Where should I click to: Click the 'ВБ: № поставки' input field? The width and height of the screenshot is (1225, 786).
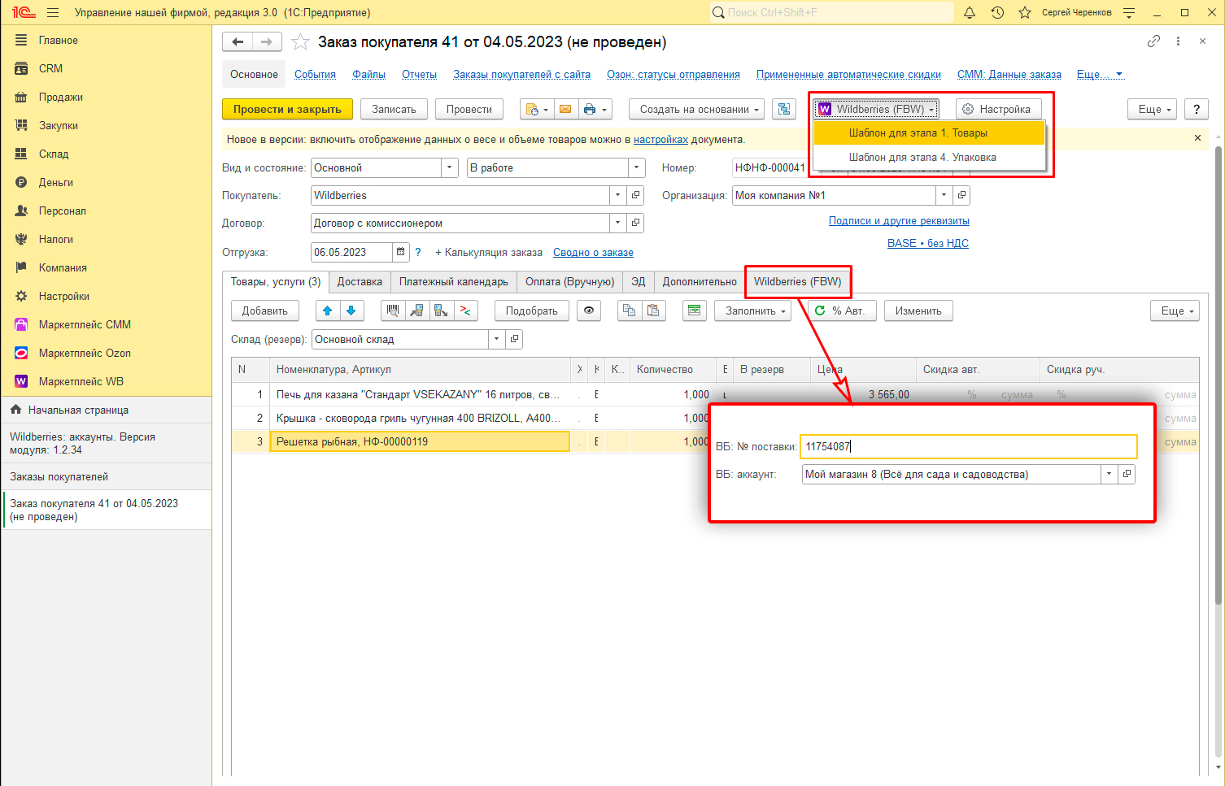tap(968, 446)
